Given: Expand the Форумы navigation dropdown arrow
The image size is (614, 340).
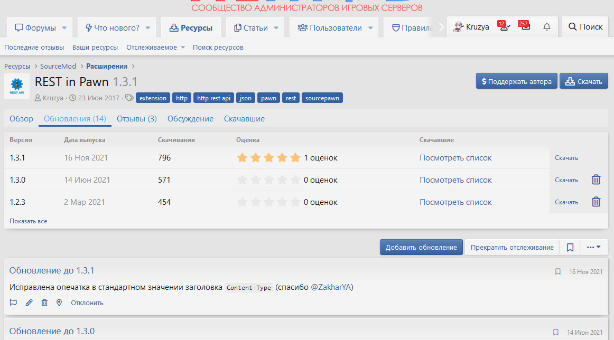Looking at the screenshot, I should coord(64,27).
